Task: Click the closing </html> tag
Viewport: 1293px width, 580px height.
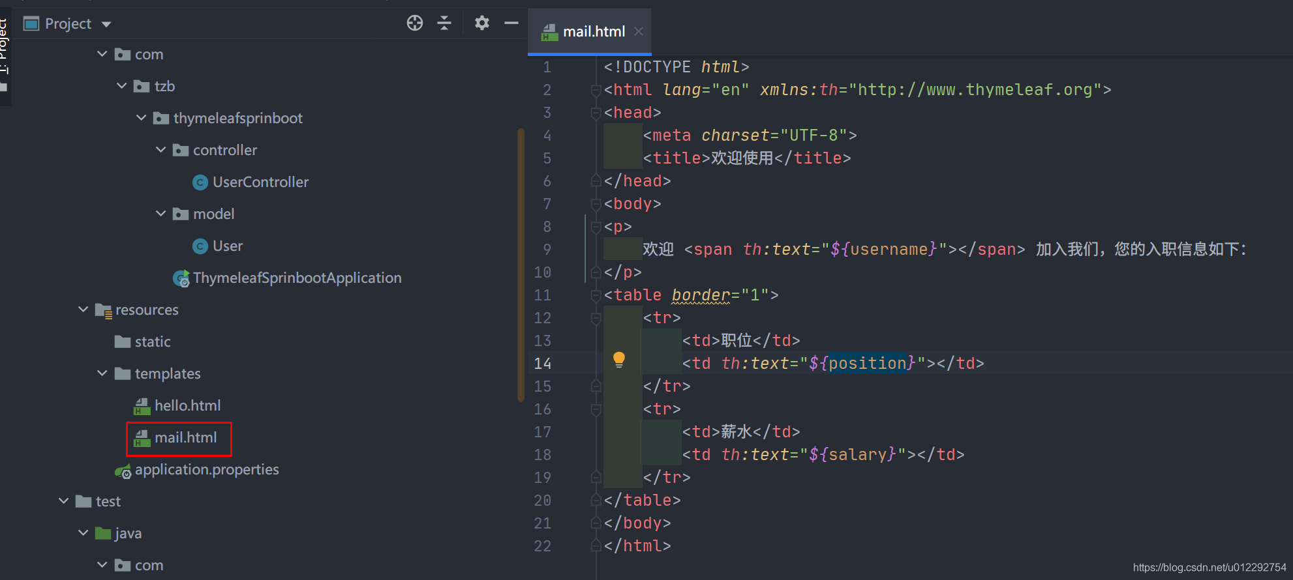Action: click(x=637, y=546)
